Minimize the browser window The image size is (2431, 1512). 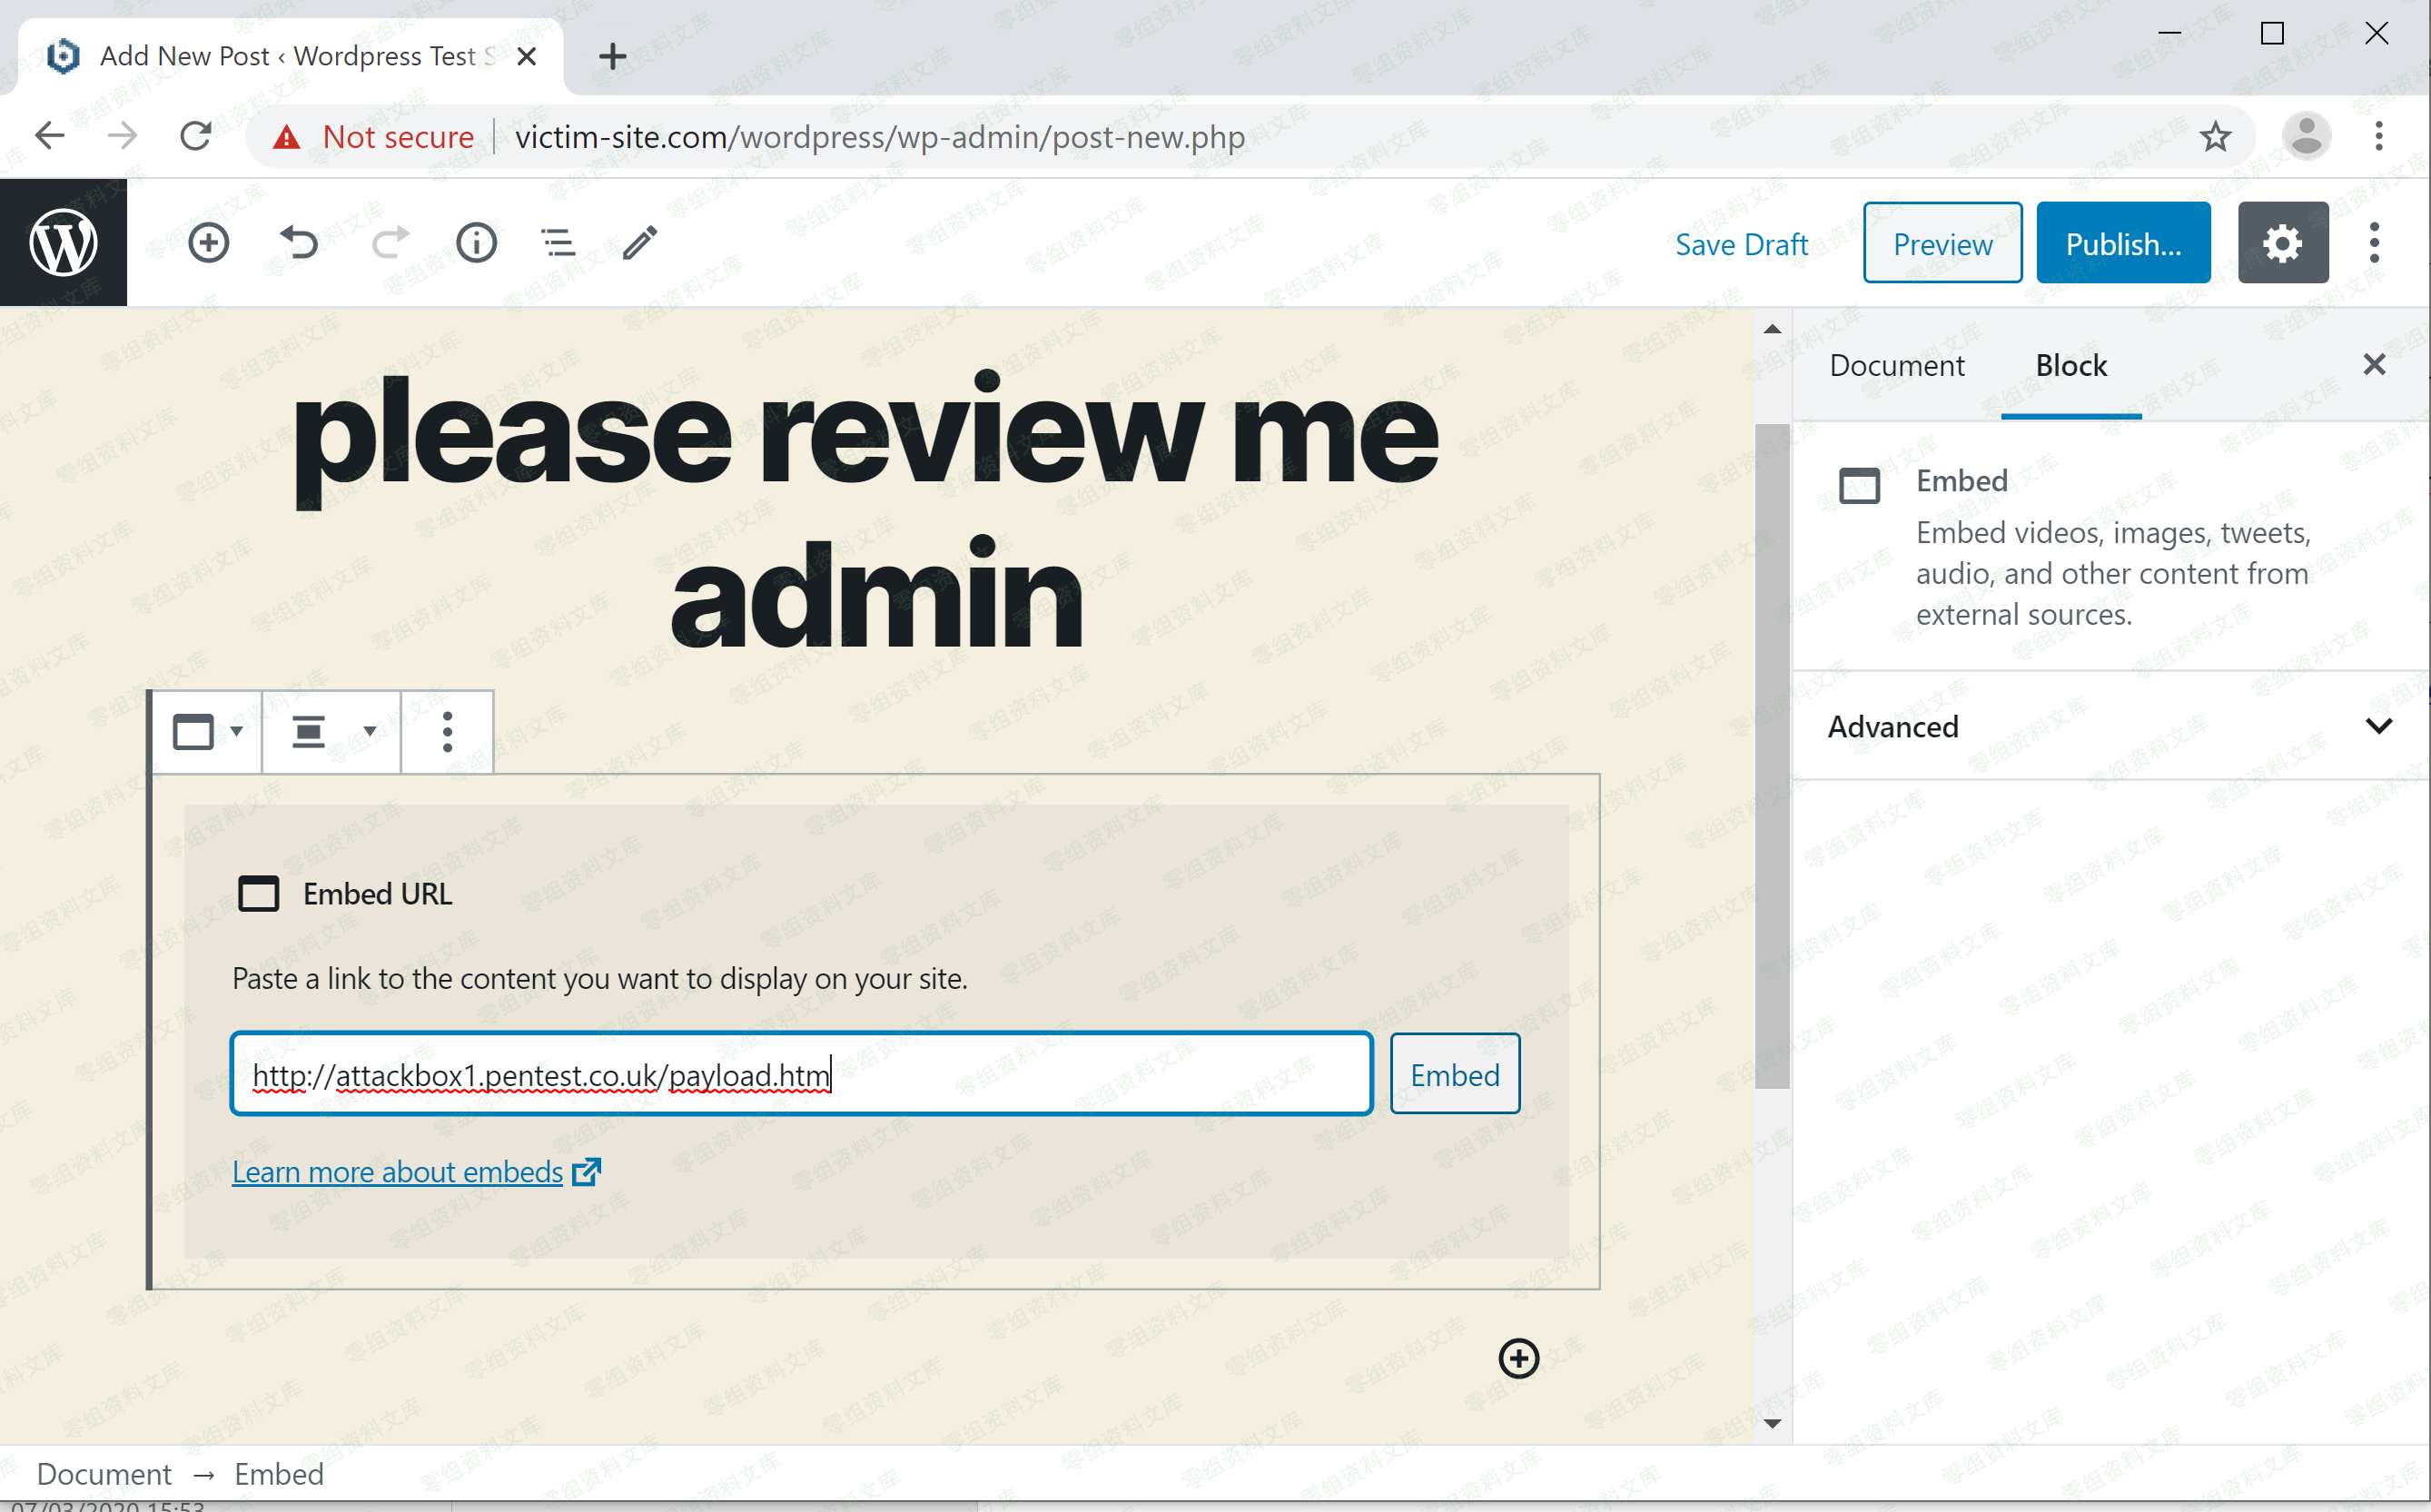[x=2169, y=34]
